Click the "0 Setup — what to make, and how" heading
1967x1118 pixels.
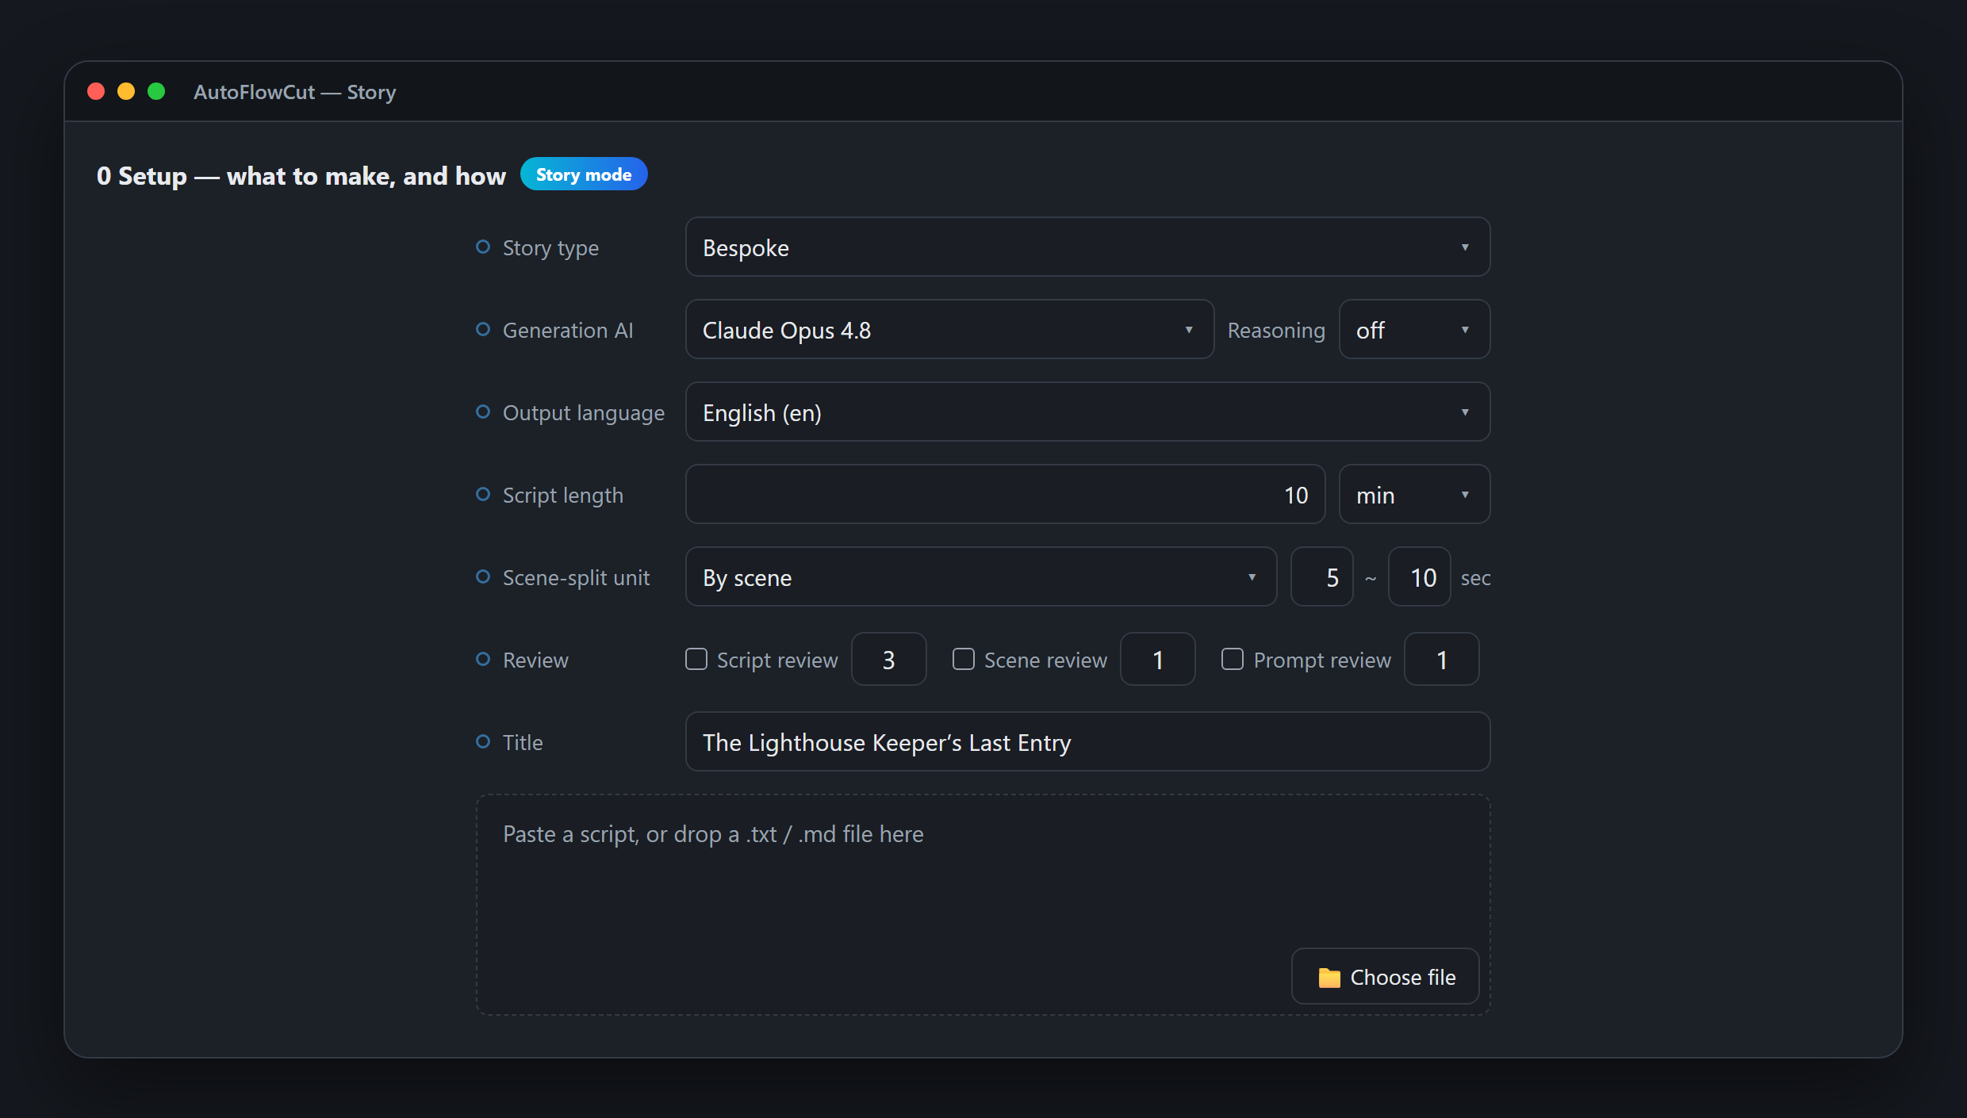[301, 175]
